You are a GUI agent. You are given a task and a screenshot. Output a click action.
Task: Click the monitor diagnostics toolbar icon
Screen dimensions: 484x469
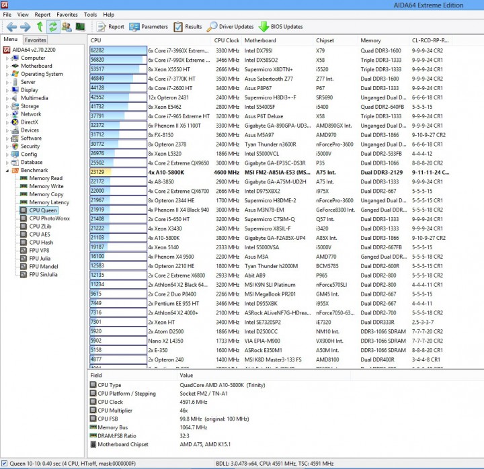[x=80, y=27]
